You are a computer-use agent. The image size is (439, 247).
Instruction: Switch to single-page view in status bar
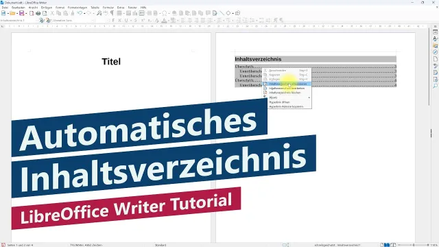click(382, 245)
